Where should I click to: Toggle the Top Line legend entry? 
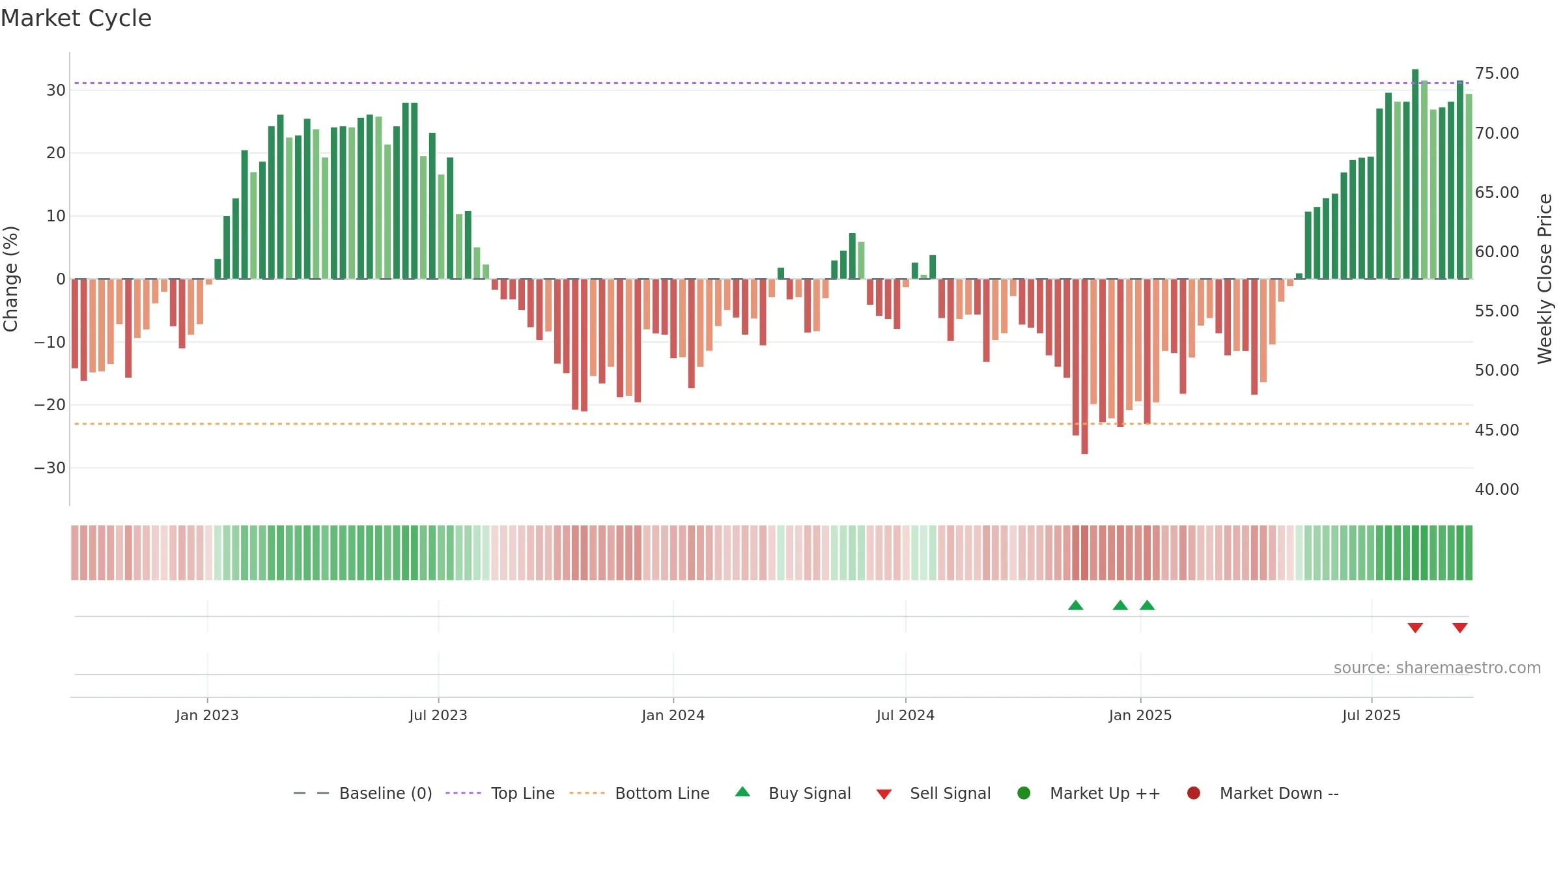tap(500, 793)
